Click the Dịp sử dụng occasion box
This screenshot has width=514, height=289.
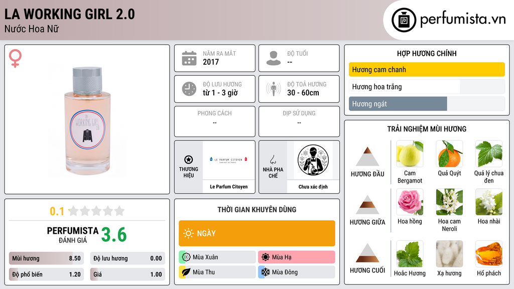click(x=299, y=121)
